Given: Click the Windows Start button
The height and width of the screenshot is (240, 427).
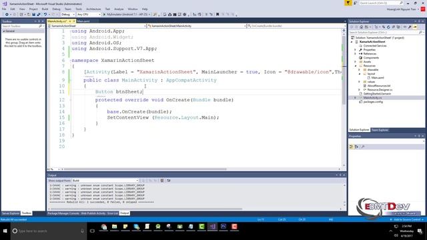Looking at the screenshot, I should click(5, 231).
